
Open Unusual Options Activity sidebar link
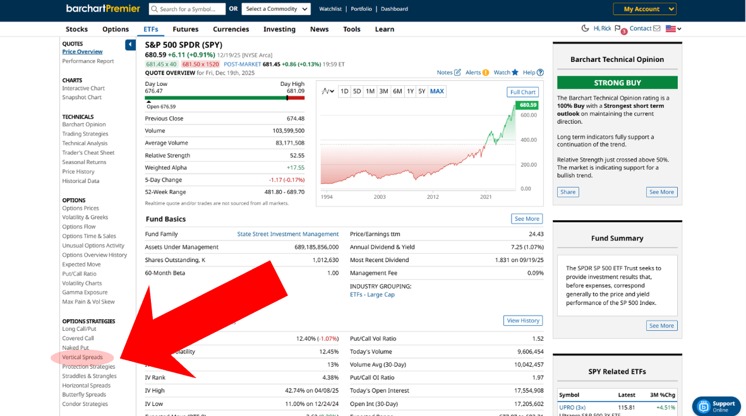93,246
